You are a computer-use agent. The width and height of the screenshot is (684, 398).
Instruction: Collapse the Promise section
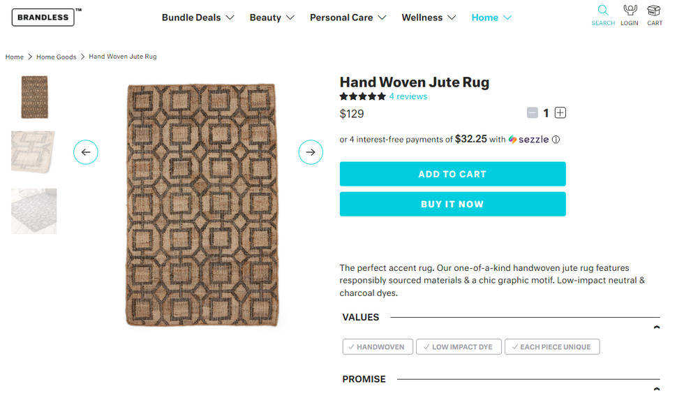coord(656,388)
